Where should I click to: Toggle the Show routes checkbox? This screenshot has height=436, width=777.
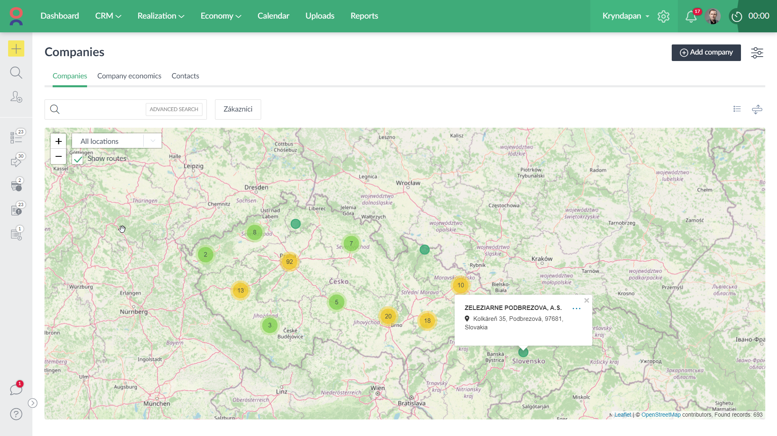(78, 159)
